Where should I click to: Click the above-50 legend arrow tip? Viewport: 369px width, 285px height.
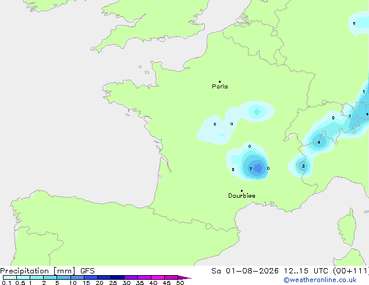point(185,277)
